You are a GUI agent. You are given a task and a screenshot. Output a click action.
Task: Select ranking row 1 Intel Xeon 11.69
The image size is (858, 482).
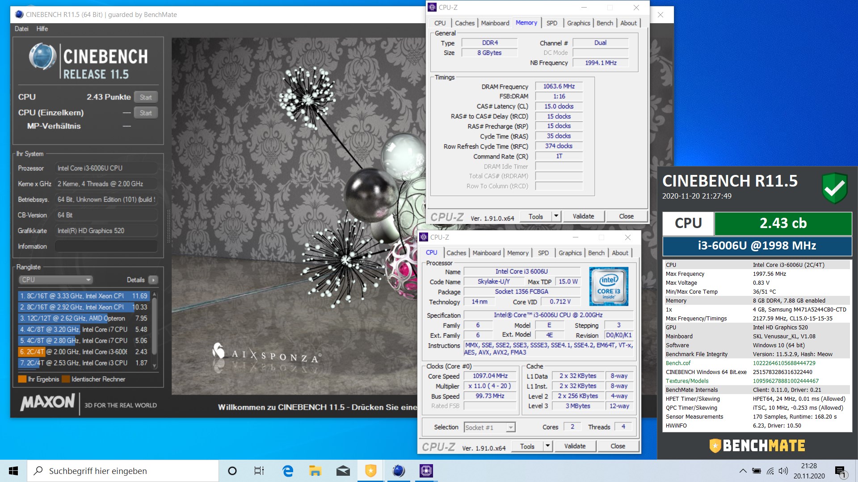point(84,296)
